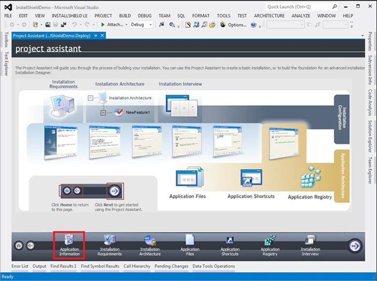Open the Call Hierarchy tab
The image size is (377, 281).
pyautogui.click(x=137, y=266)
